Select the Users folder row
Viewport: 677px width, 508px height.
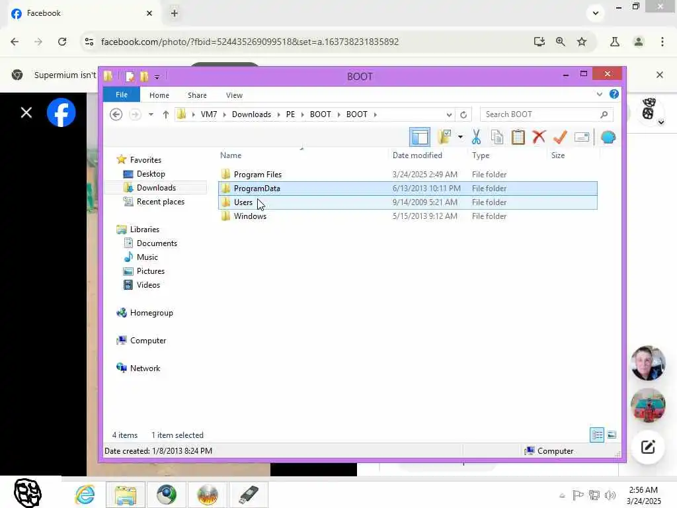407,202
